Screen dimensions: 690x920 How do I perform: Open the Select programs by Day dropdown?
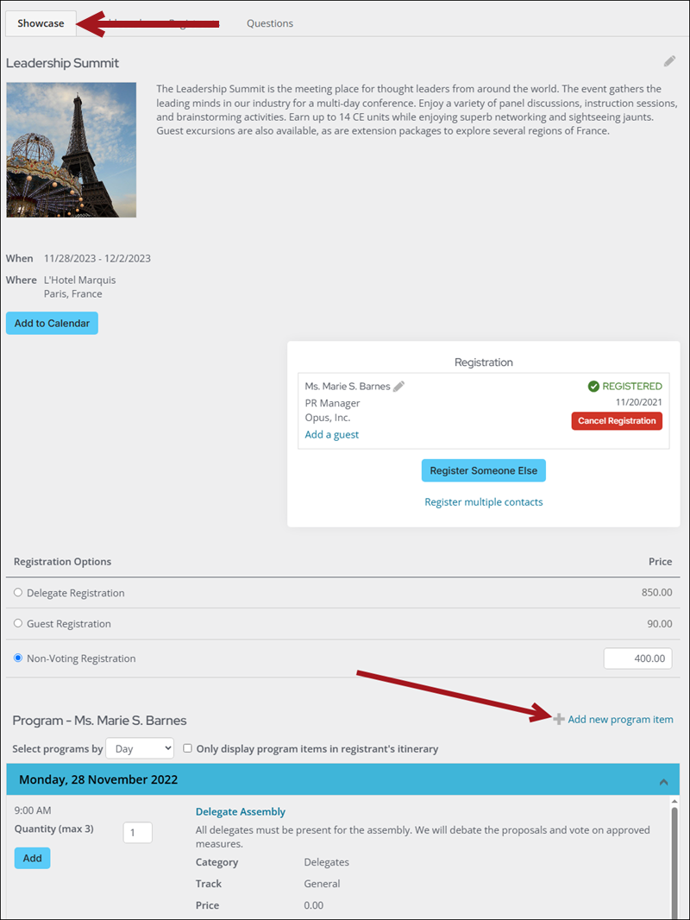pos(140,748)
